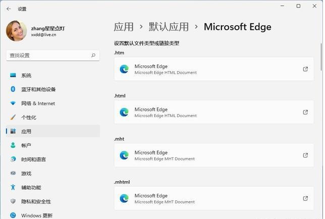Select the 应用 apps icon
The image size is (325, 219).
[x=13, y=131]
